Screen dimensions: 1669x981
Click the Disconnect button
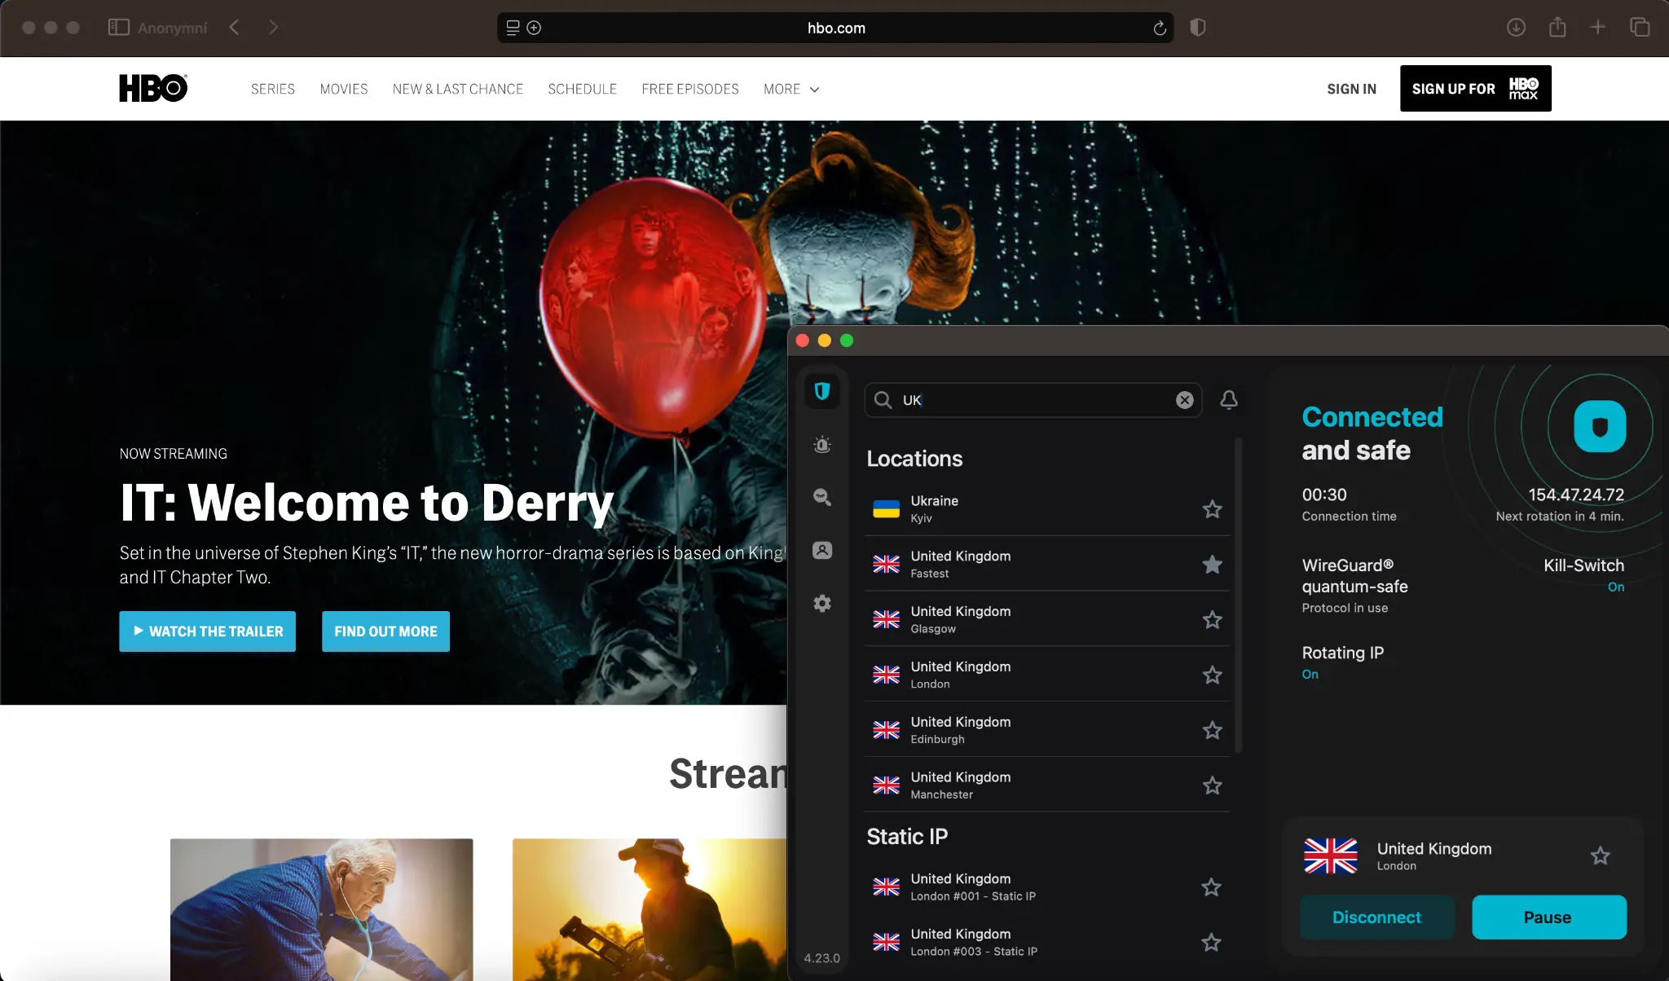click(1376, 917)
